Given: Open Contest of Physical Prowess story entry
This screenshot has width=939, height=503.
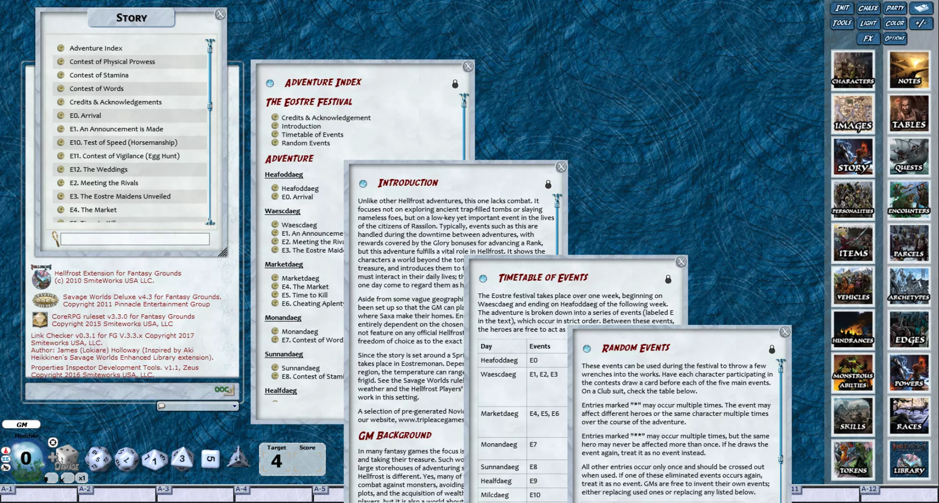Looking at the screenshot, I should [x=130, y=62].
